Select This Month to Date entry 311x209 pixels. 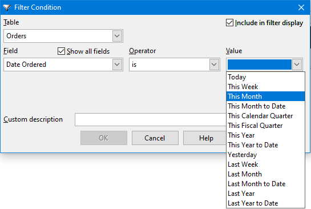[265, 106]
